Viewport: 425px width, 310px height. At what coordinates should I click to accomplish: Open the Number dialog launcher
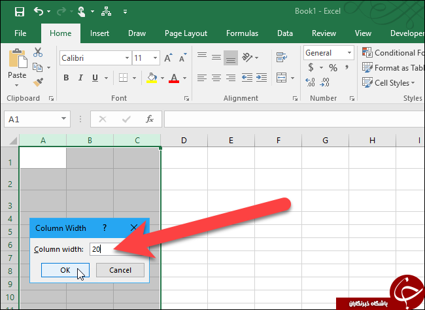(x=352, y=99)
